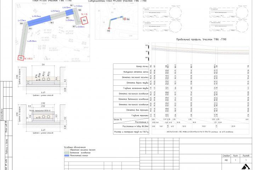Select the Подпись и дата margin label

(7, 146)
